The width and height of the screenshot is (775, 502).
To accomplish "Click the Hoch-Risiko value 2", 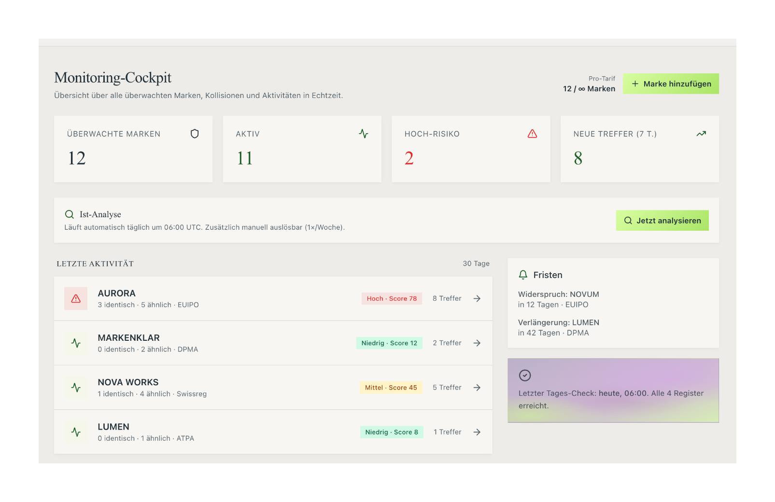I will point(409,158).
